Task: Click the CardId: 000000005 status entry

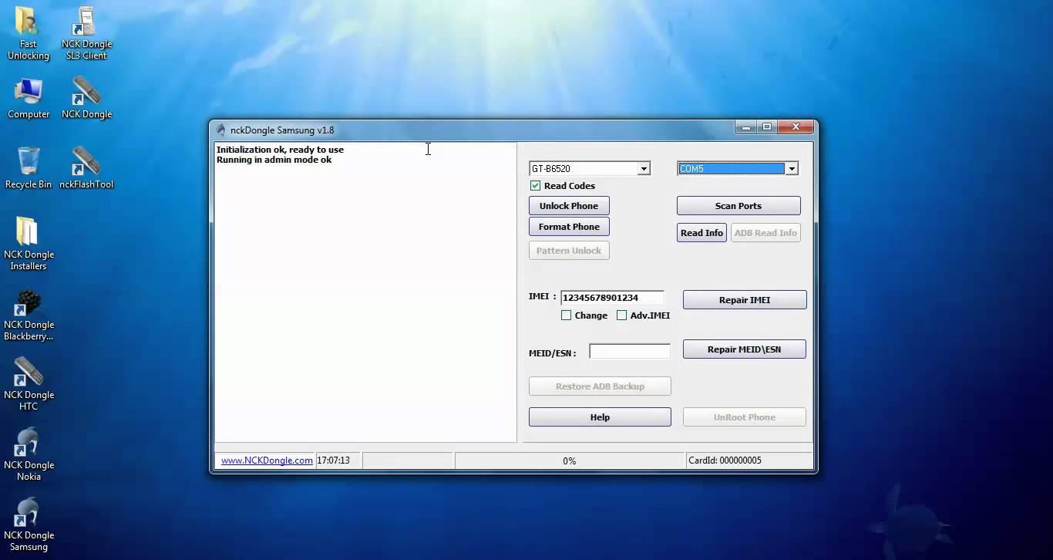Action: (x=725, y=460)
